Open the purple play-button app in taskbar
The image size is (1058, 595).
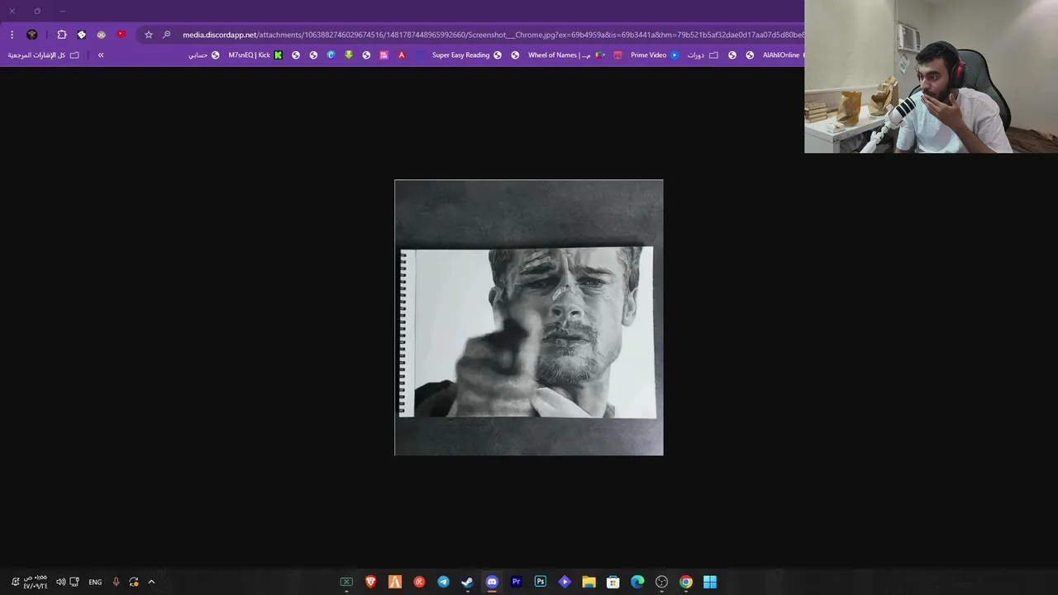click(x=565, y=582)
